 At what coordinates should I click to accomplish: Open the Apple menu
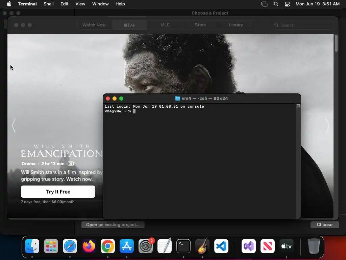9,4
